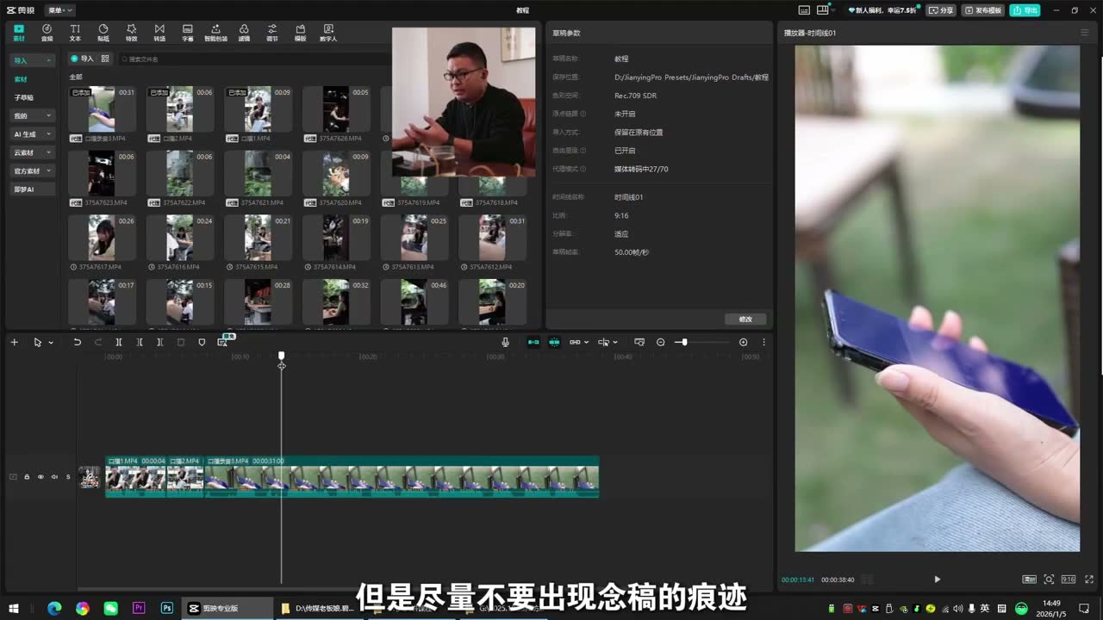Mute the main track audio

tap(54, 476)
